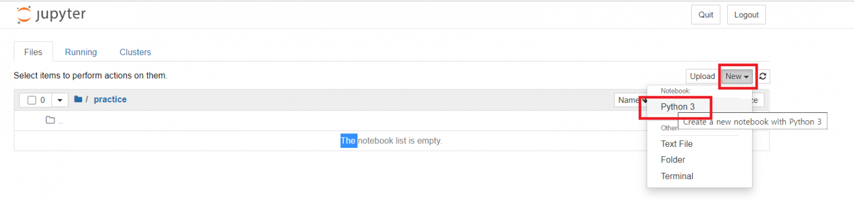Collapse the New dropdown button

[738, 76]
